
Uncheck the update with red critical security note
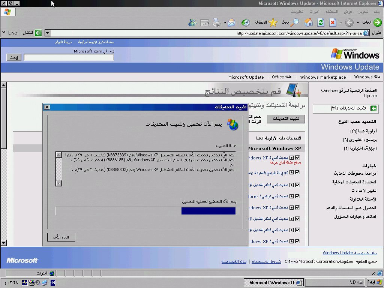point(297,158)
